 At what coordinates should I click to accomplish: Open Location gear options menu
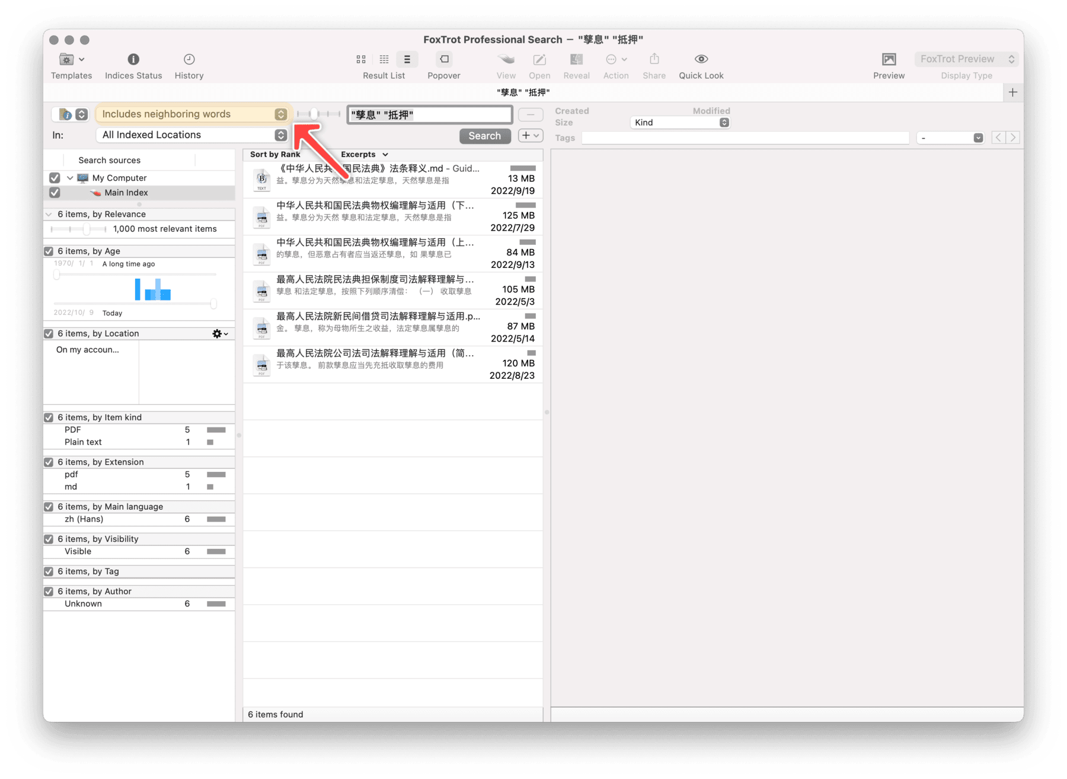point(220,334)
